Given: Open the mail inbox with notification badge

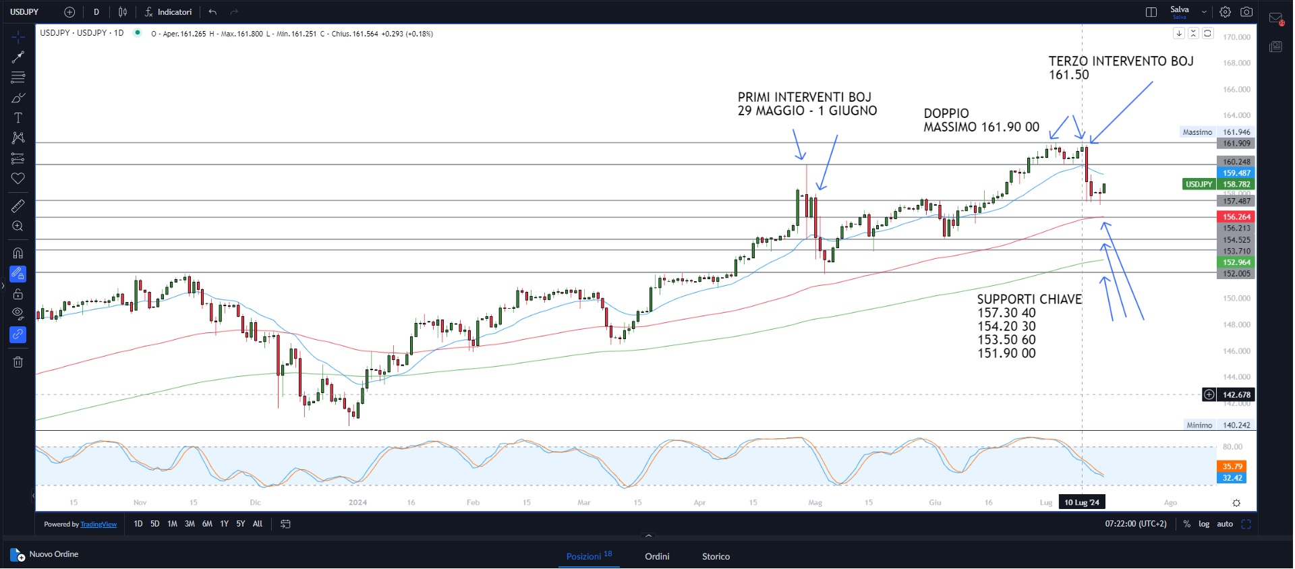Looking at the screenshot, I should click(1275, 19).
